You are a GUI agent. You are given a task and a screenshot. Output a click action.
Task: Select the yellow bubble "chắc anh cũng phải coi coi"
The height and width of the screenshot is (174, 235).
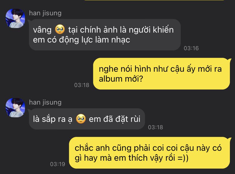click(149, 153)
